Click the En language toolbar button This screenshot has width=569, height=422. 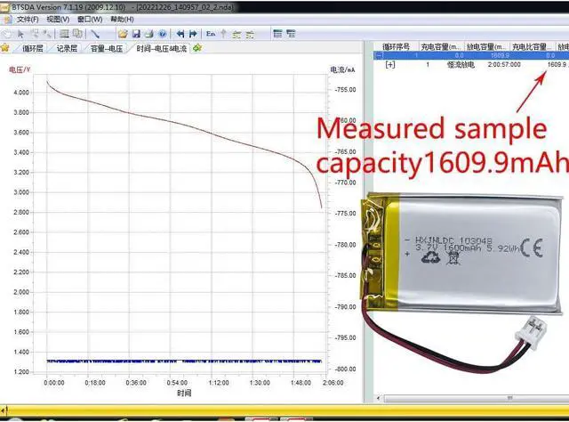pyautogui.click(x=210, y=33)
